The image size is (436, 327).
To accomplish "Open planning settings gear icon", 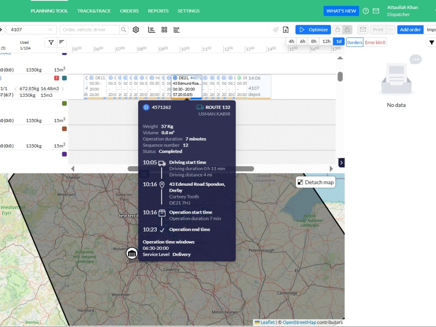I will [136, 30].
